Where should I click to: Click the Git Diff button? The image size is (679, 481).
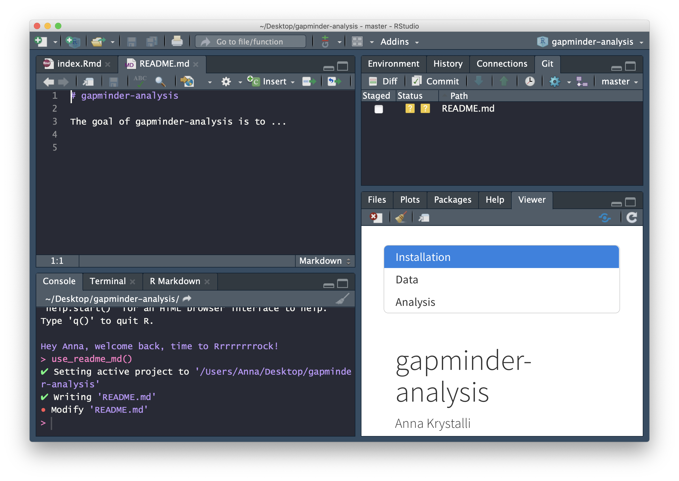383,81
